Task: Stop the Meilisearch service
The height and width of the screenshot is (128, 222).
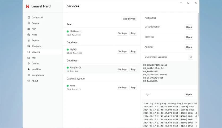Action: 133,33
